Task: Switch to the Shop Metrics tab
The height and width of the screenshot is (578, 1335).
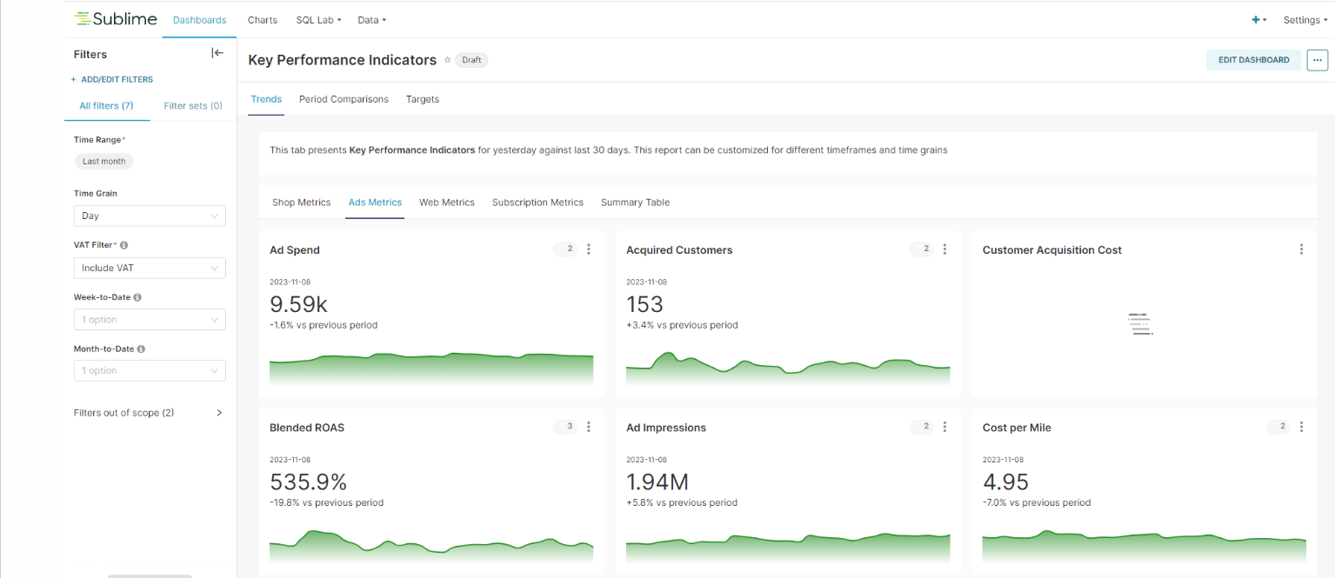Action: tap(301, 203)
